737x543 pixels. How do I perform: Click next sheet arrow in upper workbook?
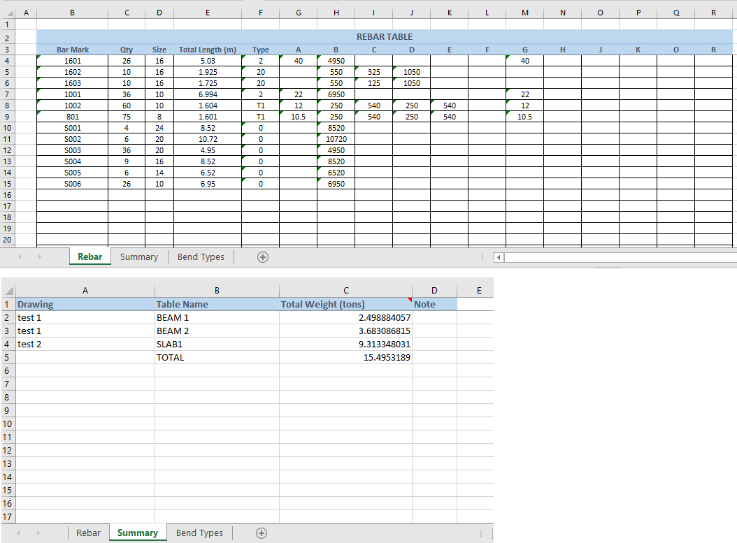point(39,257)
